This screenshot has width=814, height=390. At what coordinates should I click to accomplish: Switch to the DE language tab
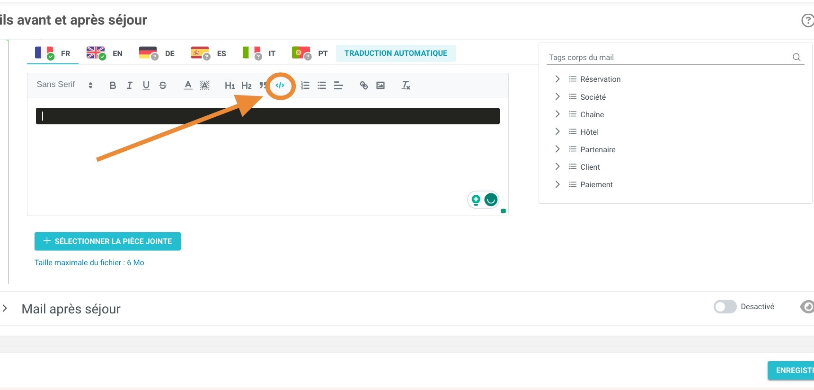click(x=157, y=53)
